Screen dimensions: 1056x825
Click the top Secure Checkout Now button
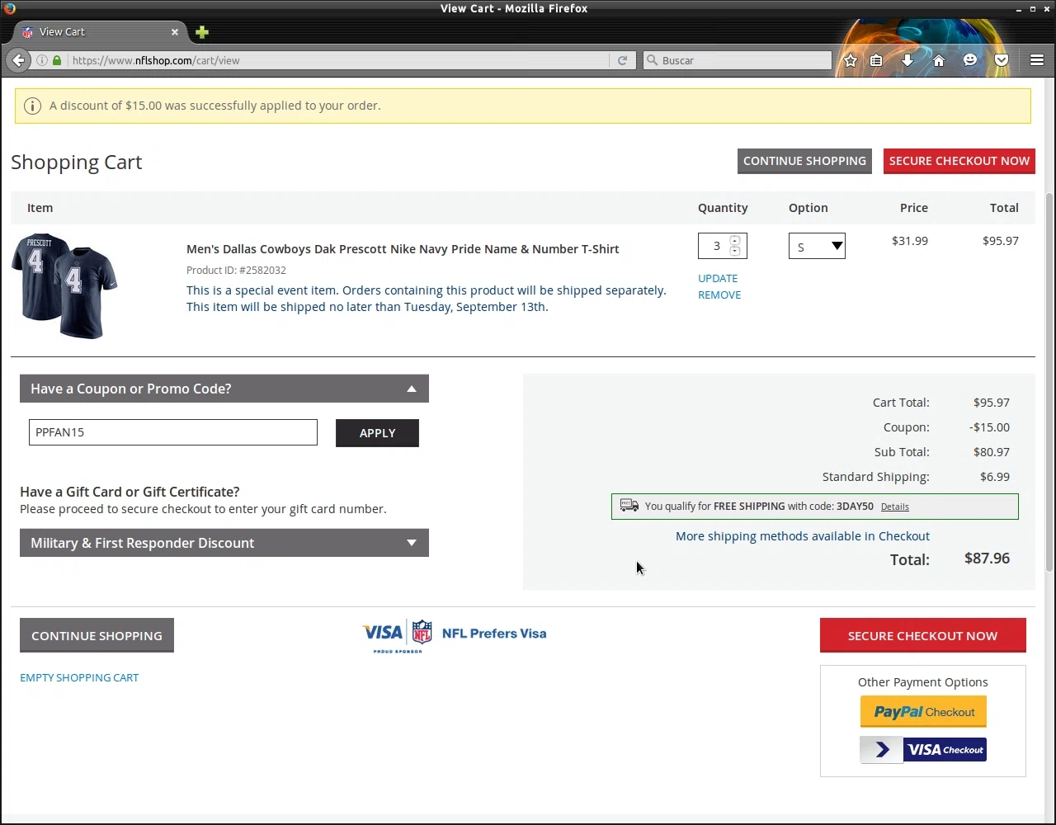pyautogui.click(x=959, y=161)
